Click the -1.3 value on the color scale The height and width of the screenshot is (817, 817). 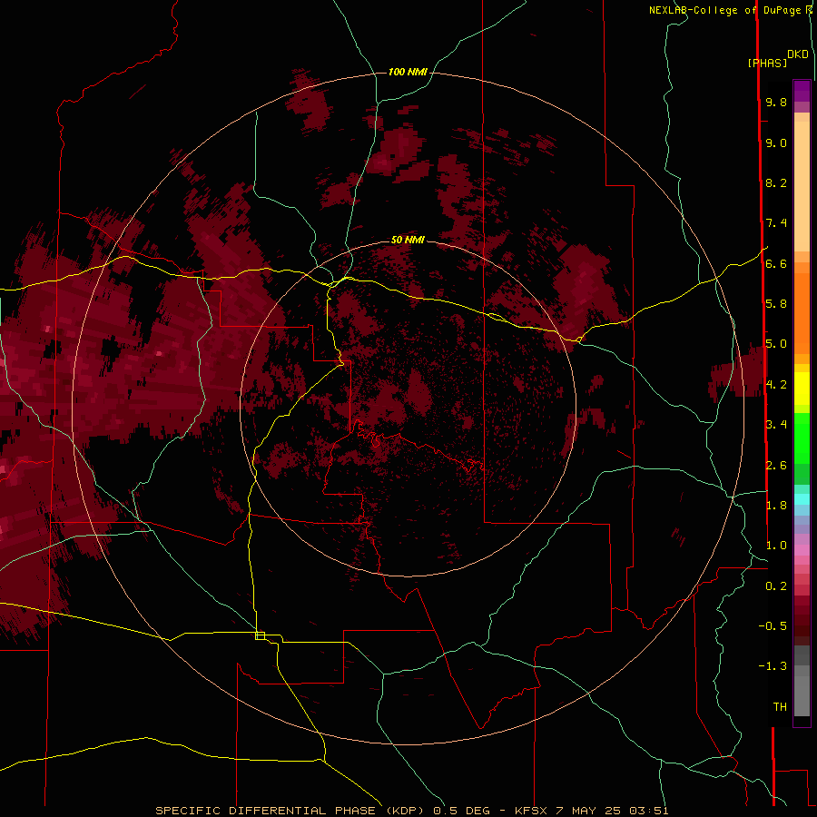coord(773,666)
